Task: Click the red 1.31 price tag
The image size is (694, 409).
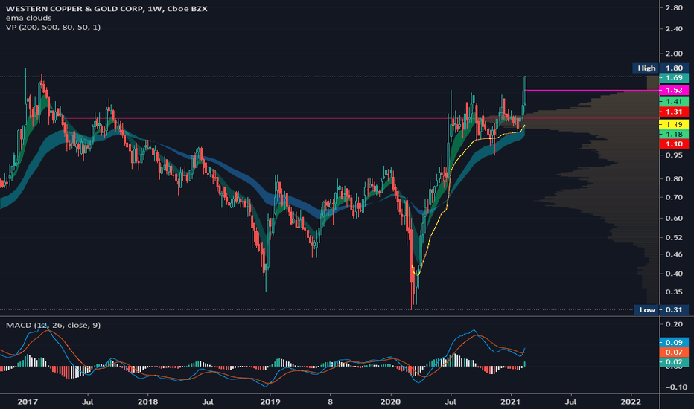Action: coord(674,112)
